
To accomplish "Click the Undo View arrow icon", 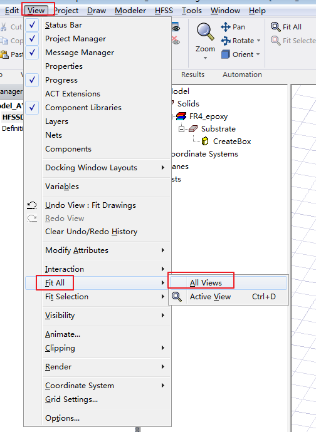I will click(32, 205).
